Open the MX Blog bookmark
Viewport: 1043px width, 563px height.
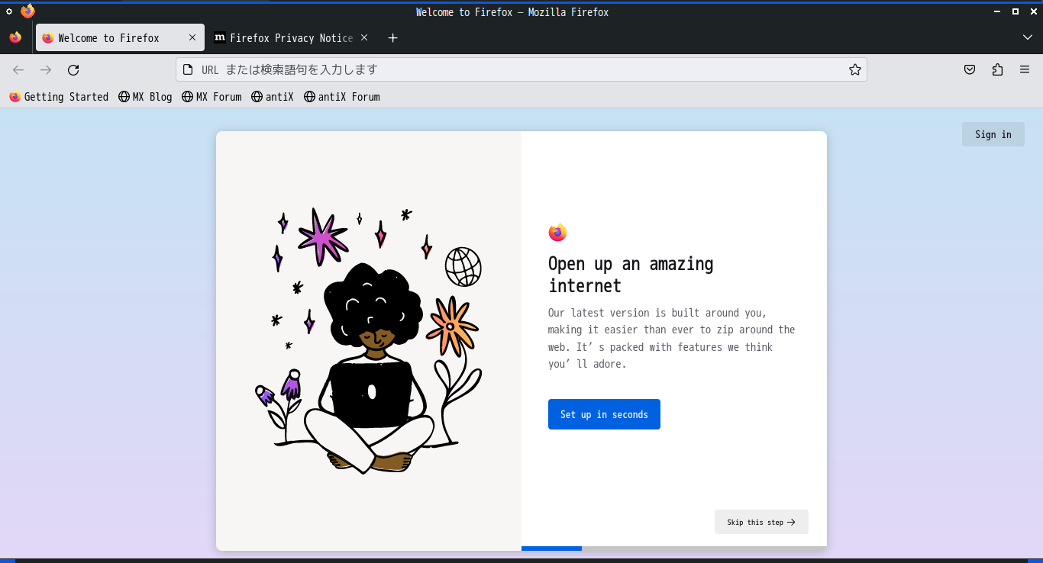(x=145, y=97)
